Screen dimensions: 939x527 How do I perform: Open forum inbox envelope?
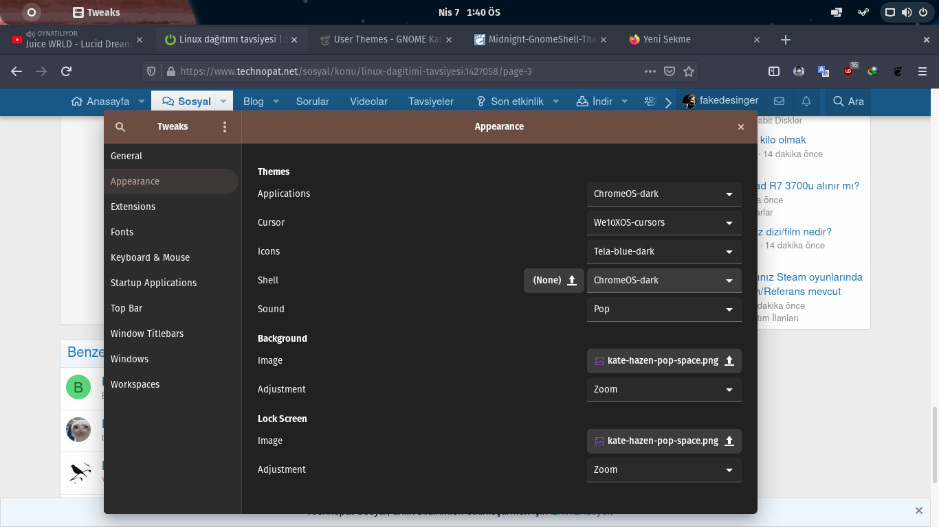pyautogui.click(x=779, y=102)
